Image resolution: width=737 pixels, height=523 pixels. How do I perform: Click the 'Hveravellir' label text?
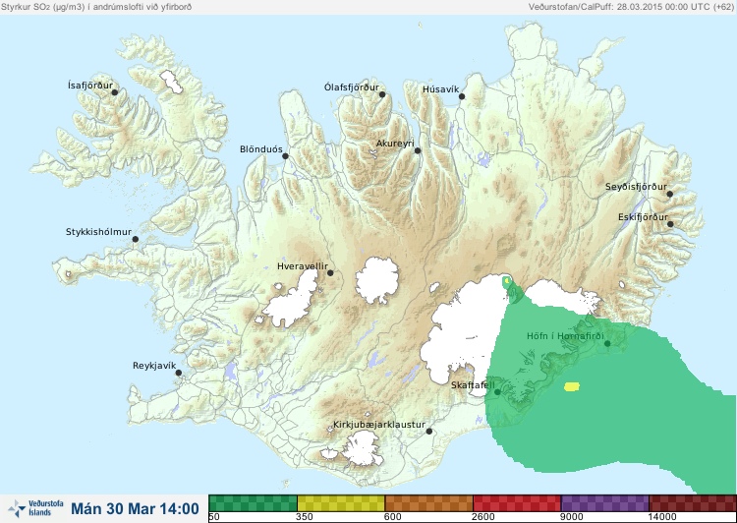[303, 266]
